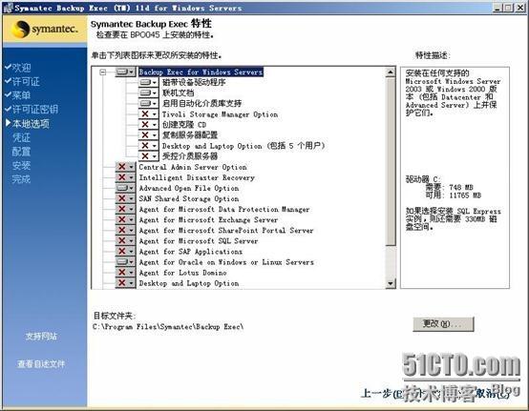The image size is (529, 411).
Task: Select Central Admin Server Option row
Action: pyautogui.click(x=193, y=167)
